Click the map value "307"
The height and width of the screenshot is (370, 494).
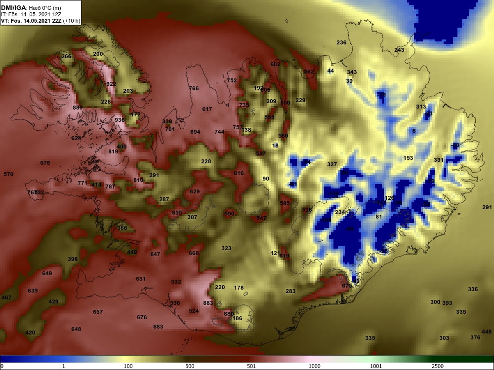tap(192, 217)
